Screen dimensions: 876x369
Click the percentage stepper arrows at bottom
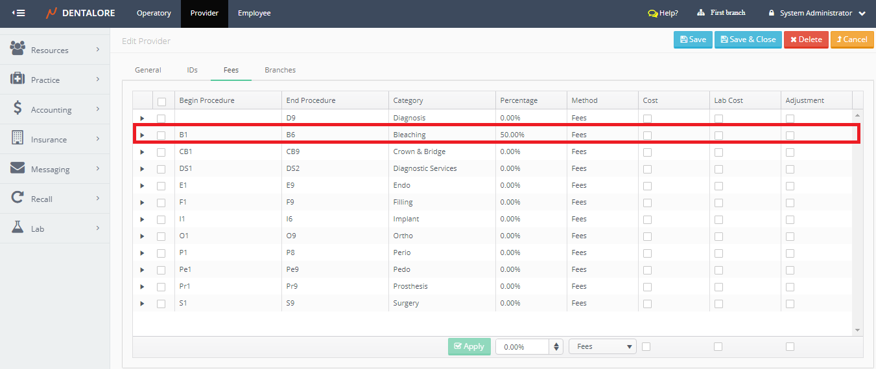pos(556,346)
